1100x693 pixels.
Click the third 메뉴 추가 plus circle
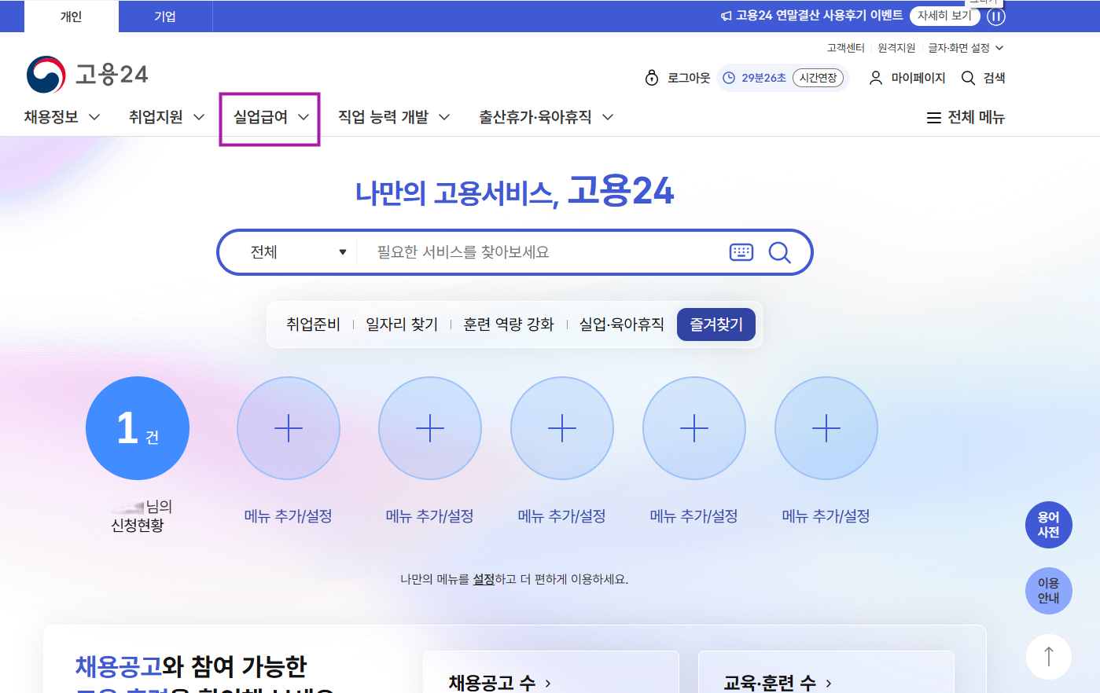click(562, 428)
